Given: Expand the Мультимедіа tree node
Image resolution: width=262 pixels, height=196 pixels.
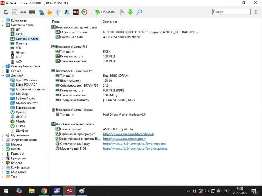Looking at the screenshot, I should coord(3,135).
